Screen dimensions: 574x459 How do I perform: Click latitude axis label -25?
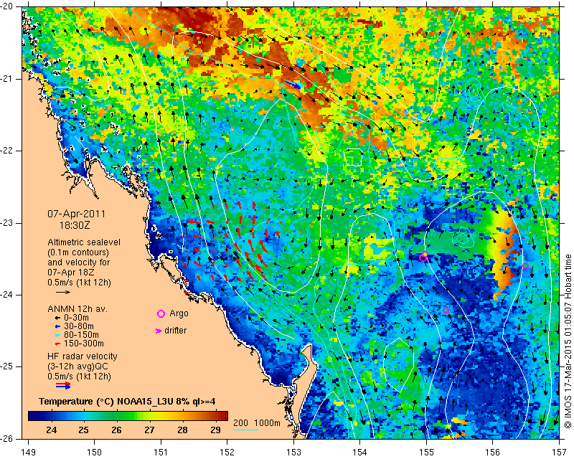6,366
